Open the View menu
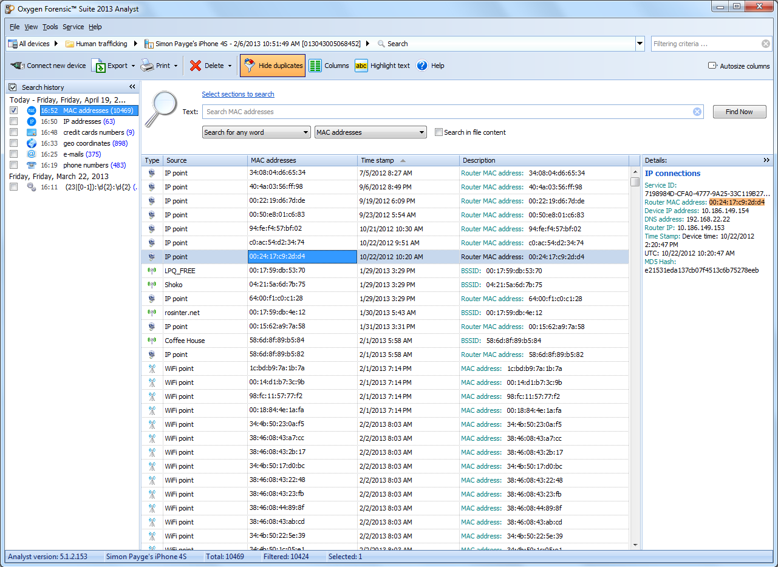The height and width of the screenshot is (567, 778). tap(31, 27)
